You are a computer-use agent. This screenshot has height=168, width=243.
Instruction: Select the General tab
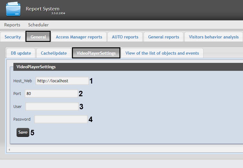pos(38,37)
